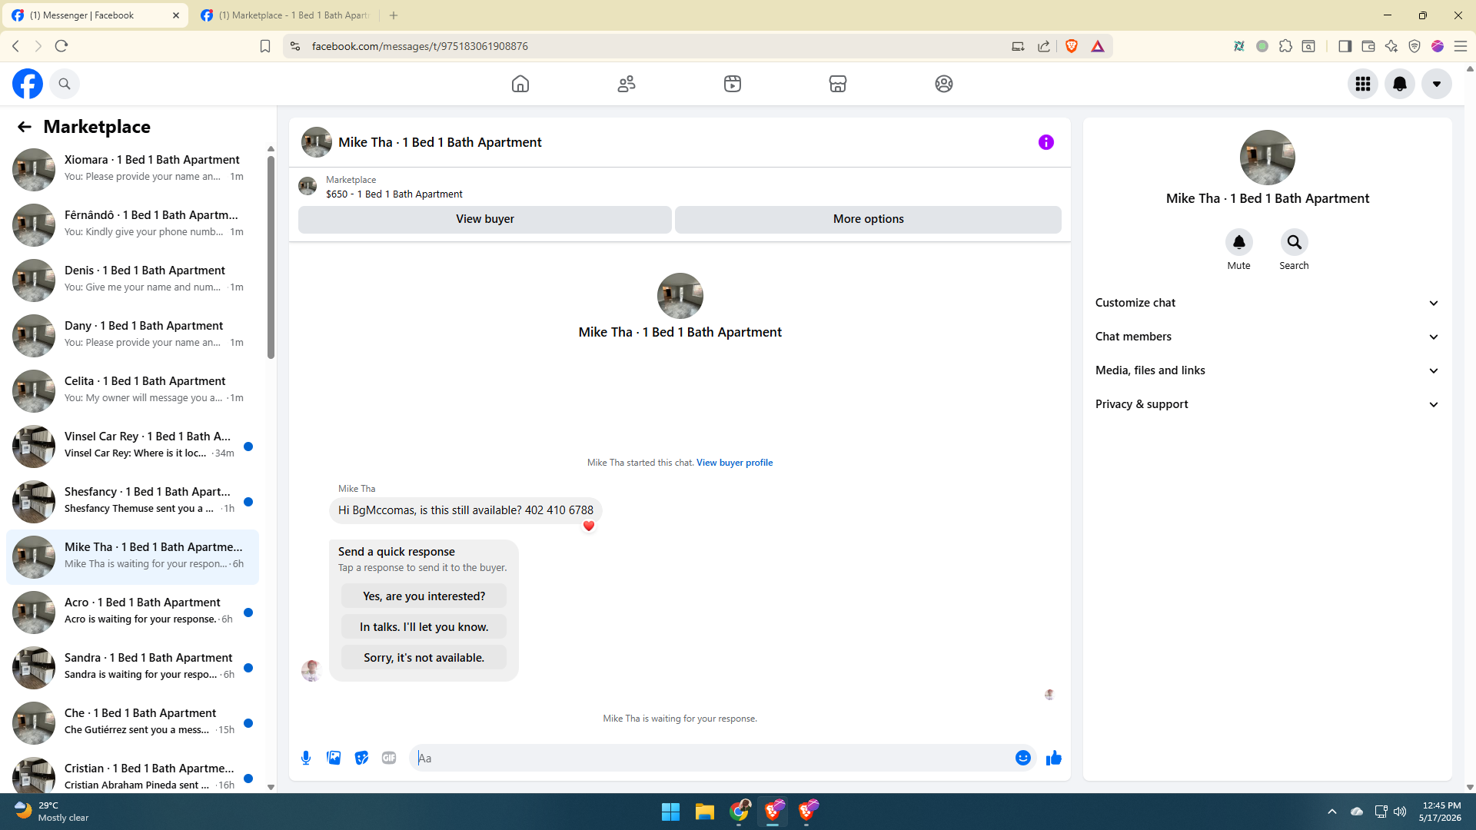Open Che's apartment chat
The image size is (1476, 830).
pos(132,722)
